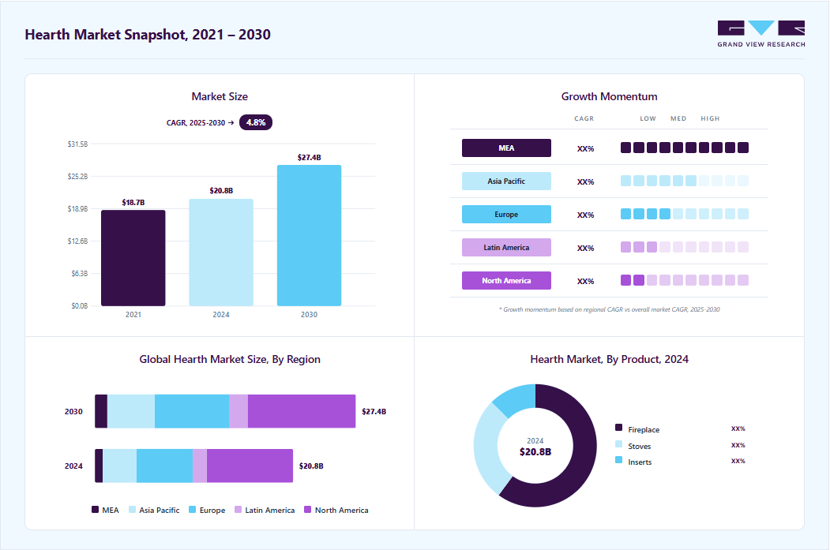Click the $27.4B label above 2030 bar
The height and width of the screenshot is (550, 830).
309,158
